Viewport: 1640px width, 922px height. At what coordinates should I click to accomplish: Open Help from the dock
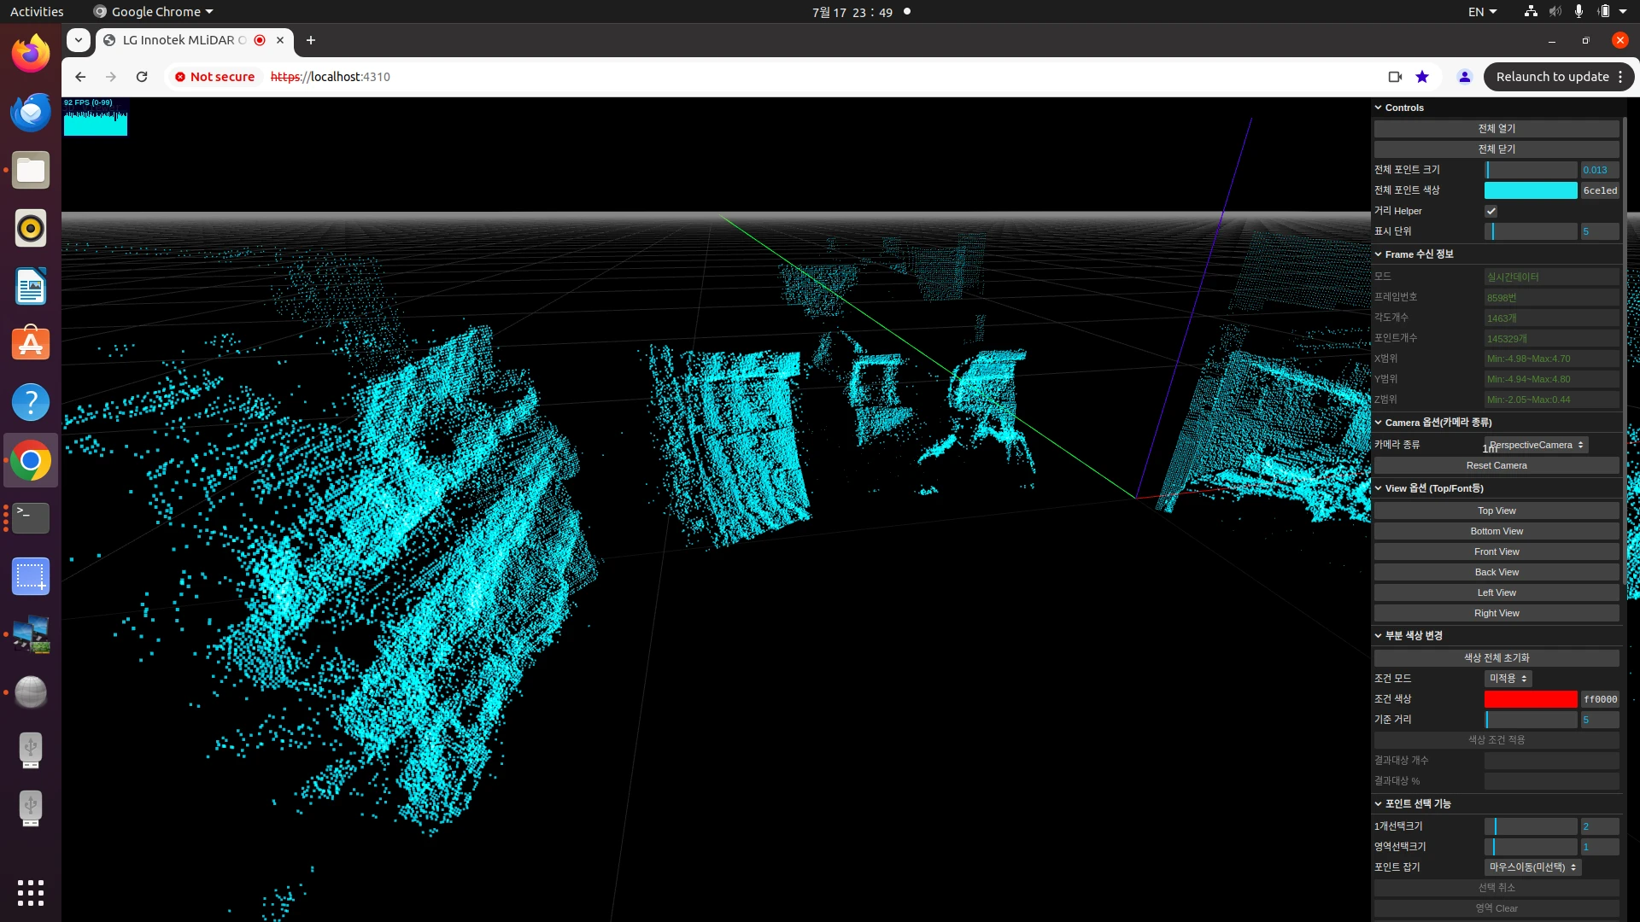coord(31,402)
